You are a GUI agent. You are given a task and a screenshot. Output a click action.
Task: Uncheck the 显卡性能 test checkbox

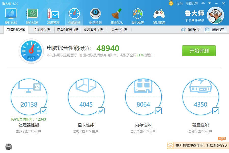pos(101,111)
